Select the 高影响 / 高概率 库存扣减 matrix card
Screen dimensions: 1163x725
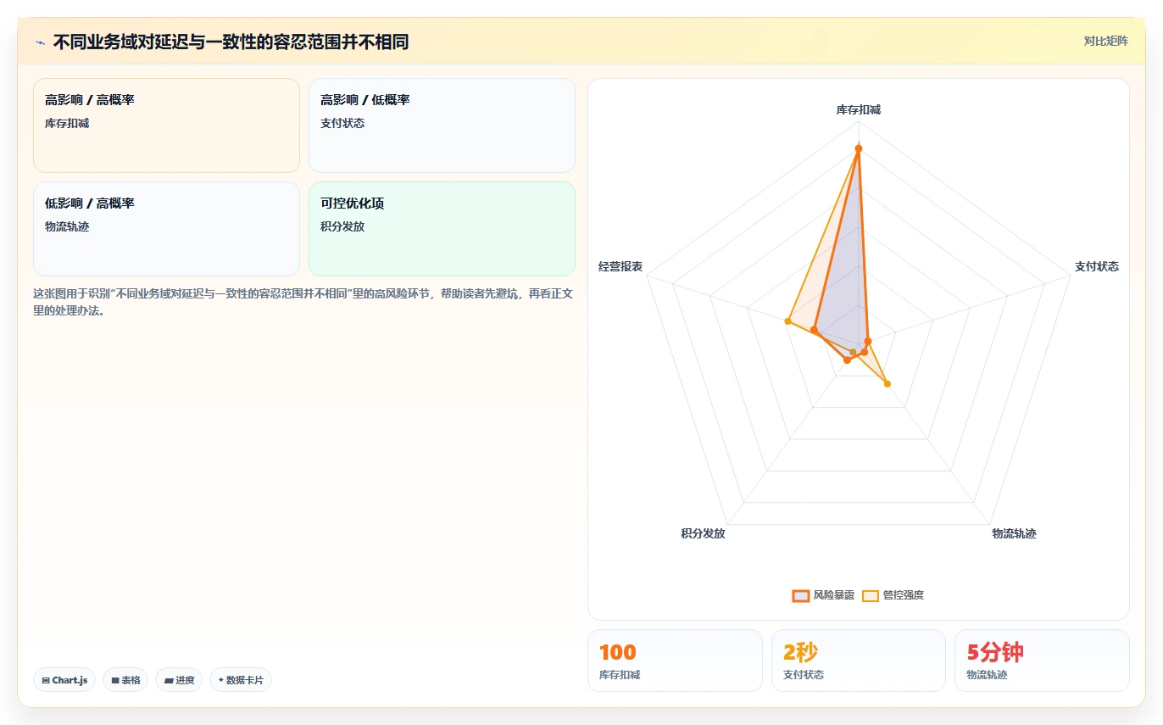(x=166, y=125)
